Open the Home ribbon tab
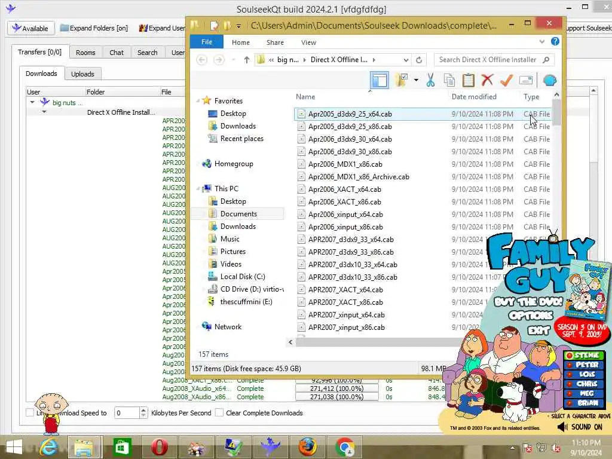The height and width of the screenshot is (459, 612). point(240,42)
